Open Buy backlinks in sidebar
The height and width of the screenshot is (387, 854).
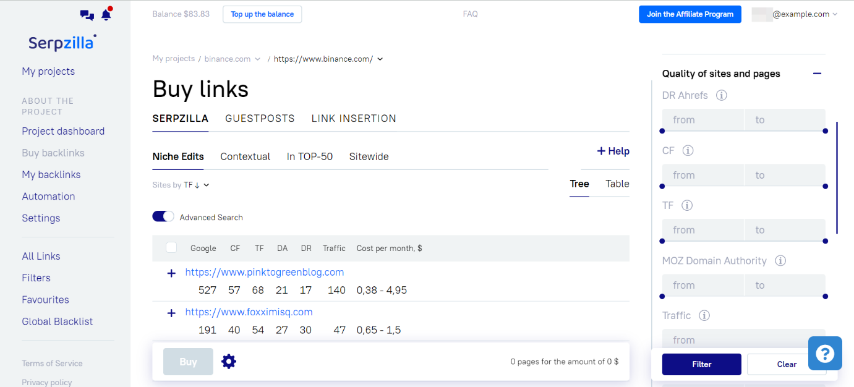[53, 153]
